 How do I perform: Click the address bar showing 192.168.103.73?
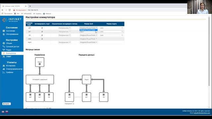click(x=33, y=10)
